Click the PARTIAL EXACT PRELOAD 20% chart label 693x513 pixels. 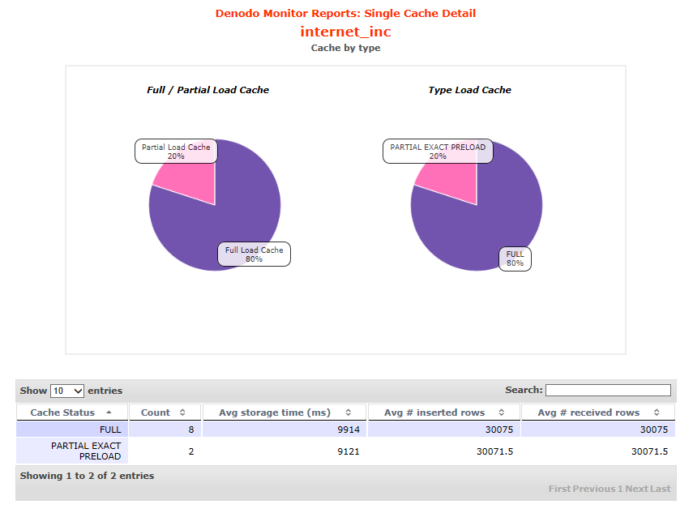click(438, 151)
